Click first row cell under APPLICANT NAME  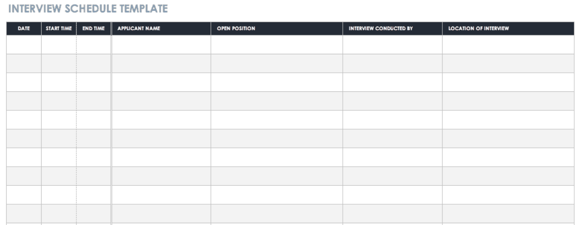(161, 45)
